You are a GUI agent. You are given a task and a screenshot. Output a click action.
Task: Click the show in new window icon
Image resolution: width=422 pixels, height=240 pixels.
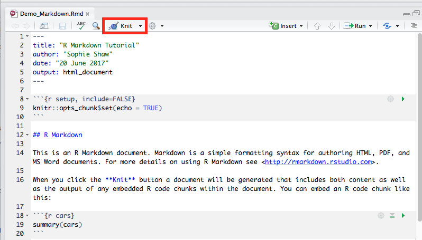(44, 26)
